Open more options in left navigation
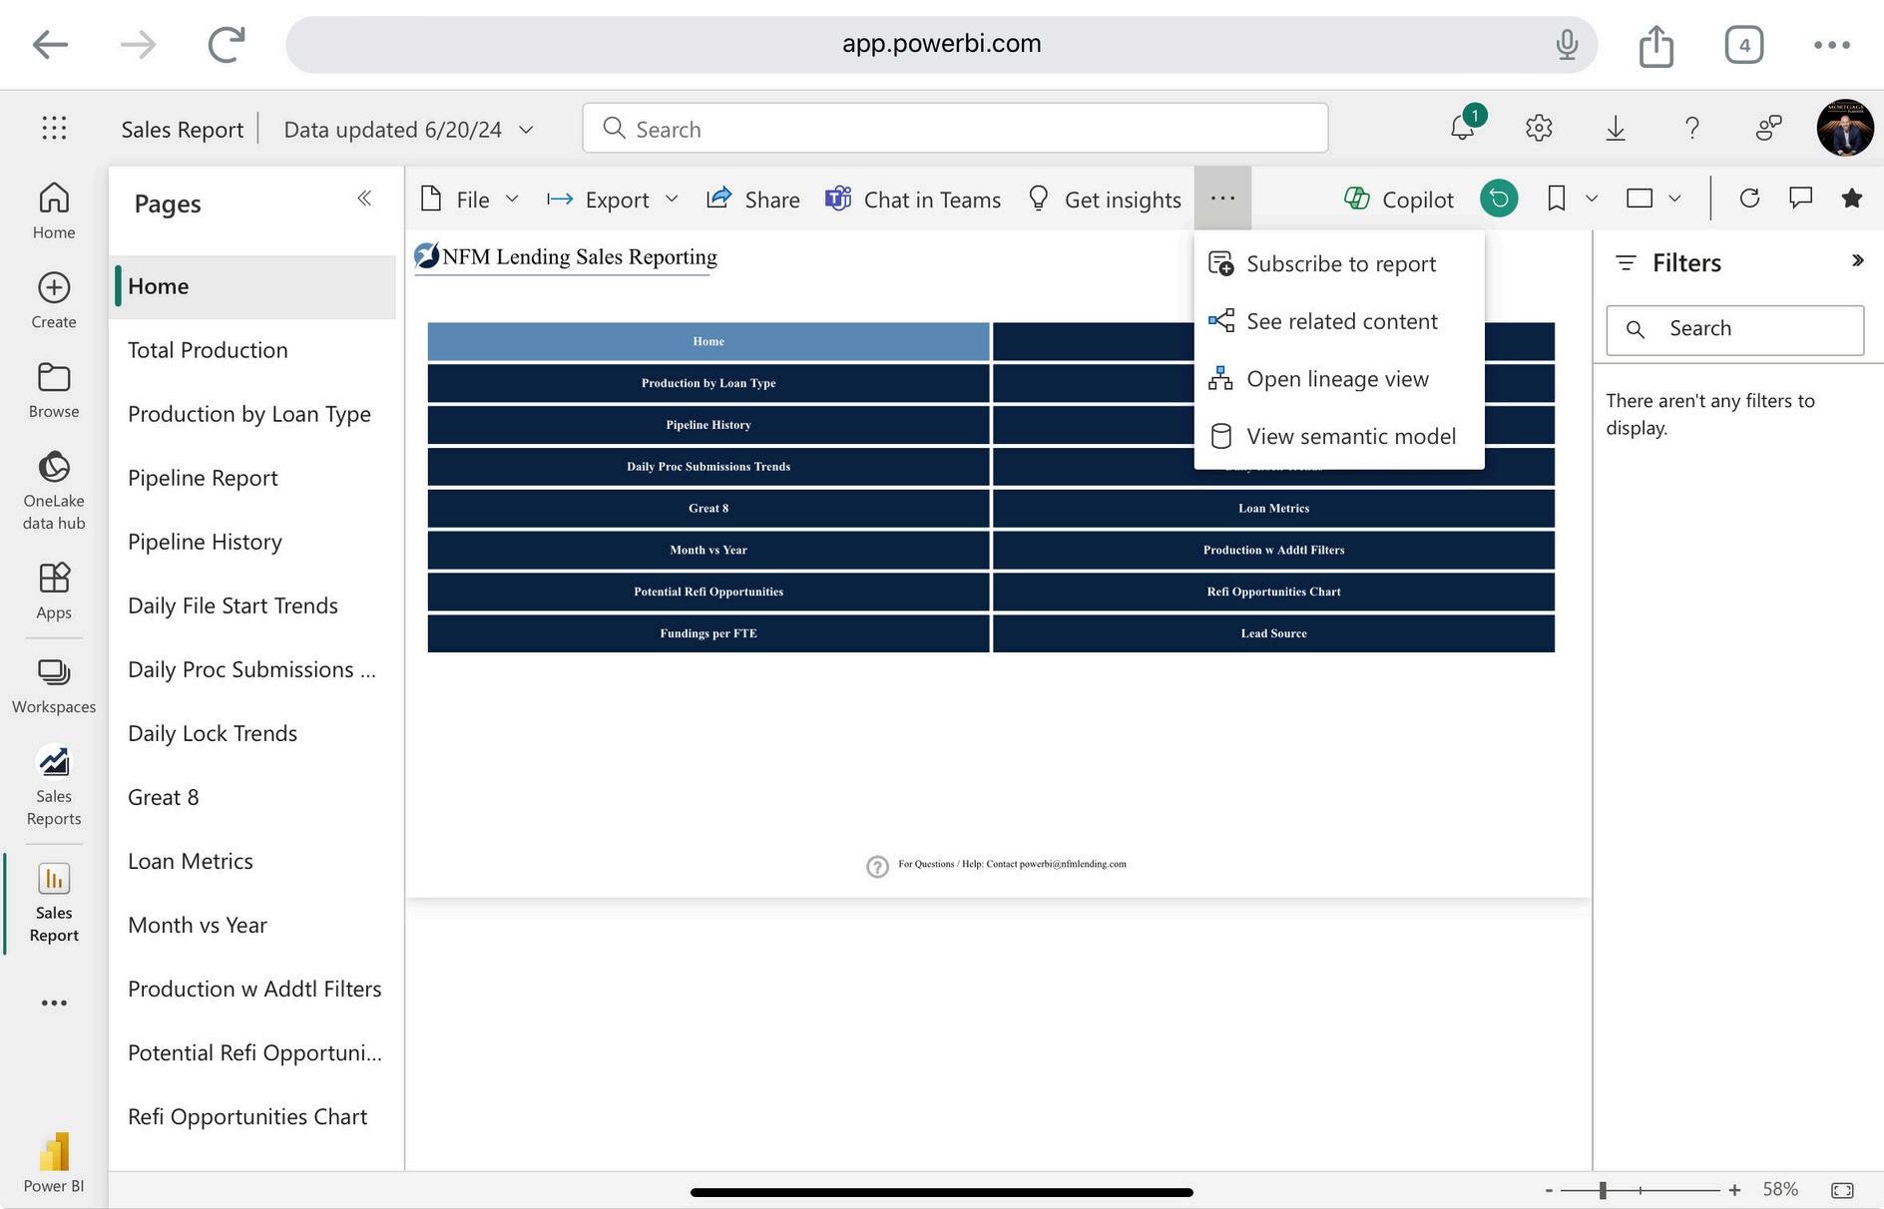 tap(54, 1003)
